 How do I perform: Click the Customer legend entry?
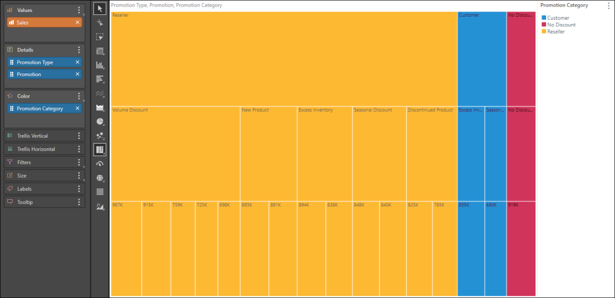[x=558, y=19]
